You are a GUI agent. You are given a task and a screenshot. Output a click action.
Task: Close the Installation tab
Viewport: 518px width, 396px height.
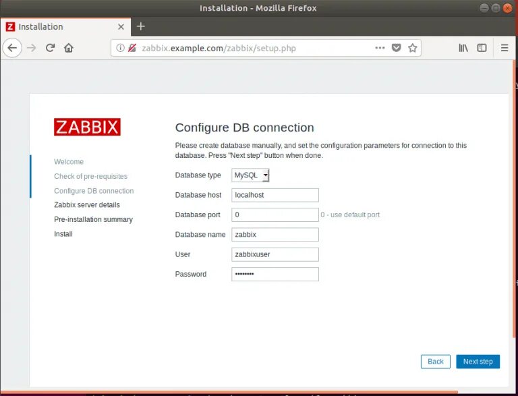click(x=121, y=27)
